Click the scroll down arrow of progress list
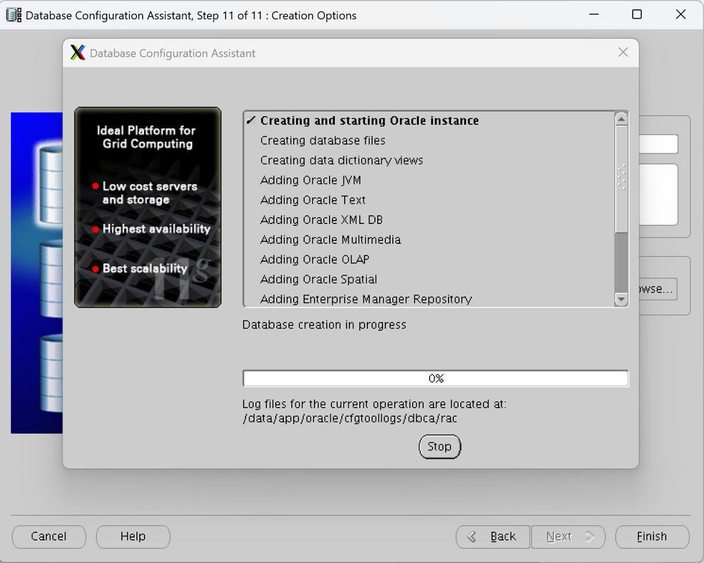This screenshot has height=563, width=704. pyautogui.click(x=621, y=299)
